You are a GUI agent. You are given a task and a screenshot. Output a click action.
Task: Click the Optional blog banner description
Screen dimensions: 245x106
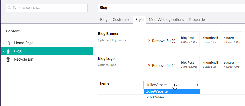tap(112, 40)
